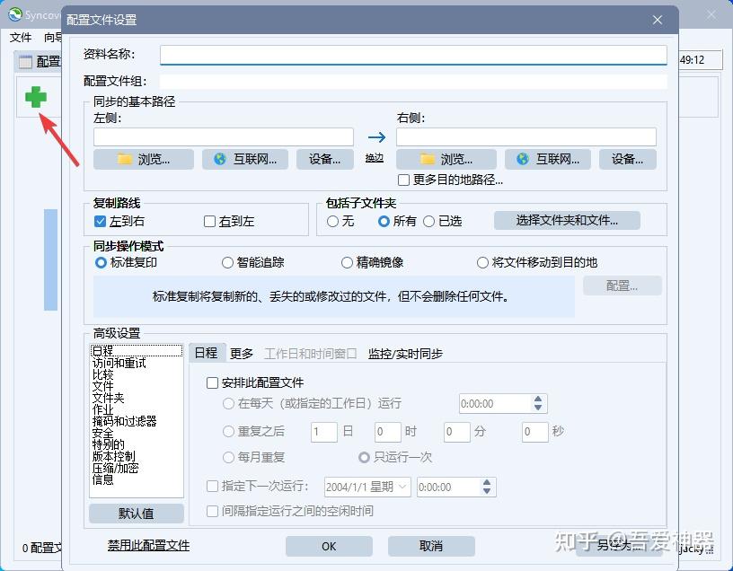Select 将文件移动到目的地 mode
The image size is (733, 571).
click(482, 262)
